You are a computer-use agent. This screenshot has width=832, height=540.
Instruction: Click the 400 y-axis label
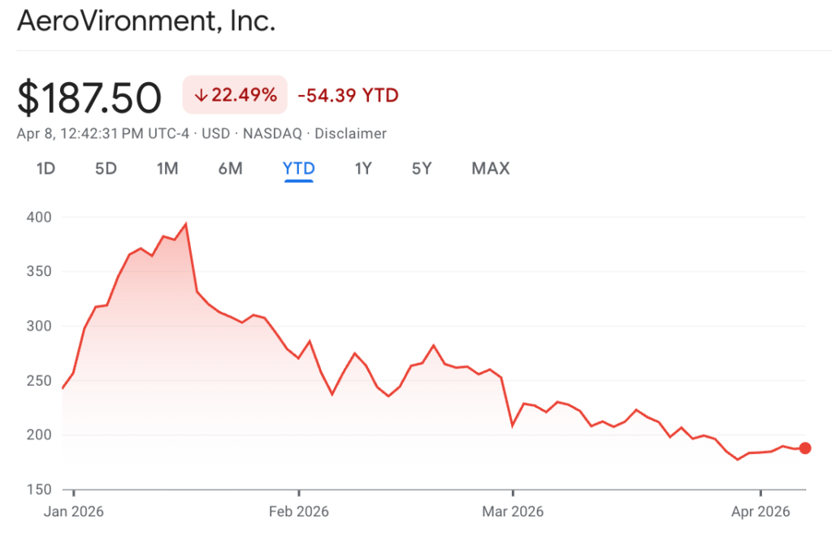[x=37, y=217]
